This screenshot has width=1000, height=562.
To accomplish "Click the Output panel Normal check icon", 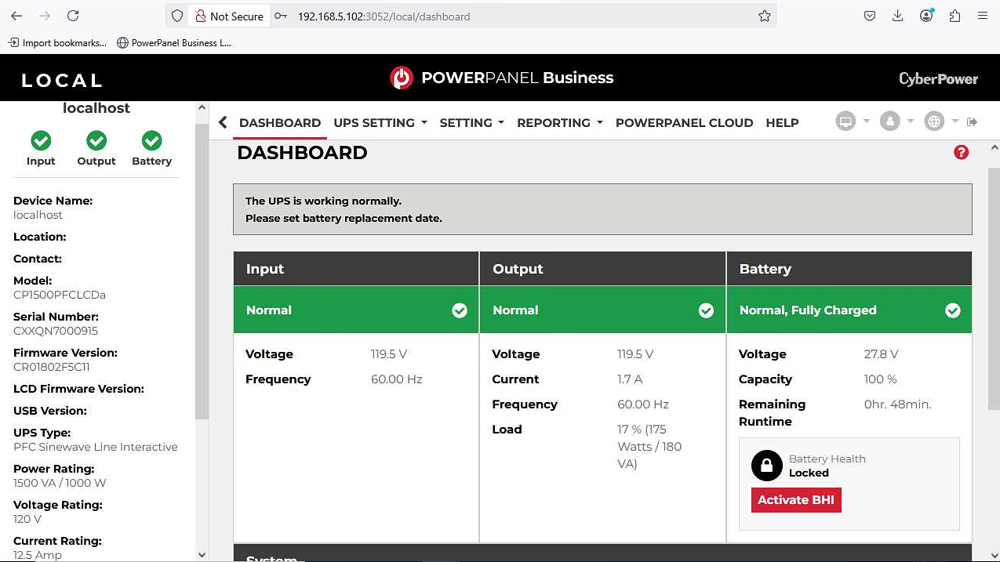I will 706,310.
